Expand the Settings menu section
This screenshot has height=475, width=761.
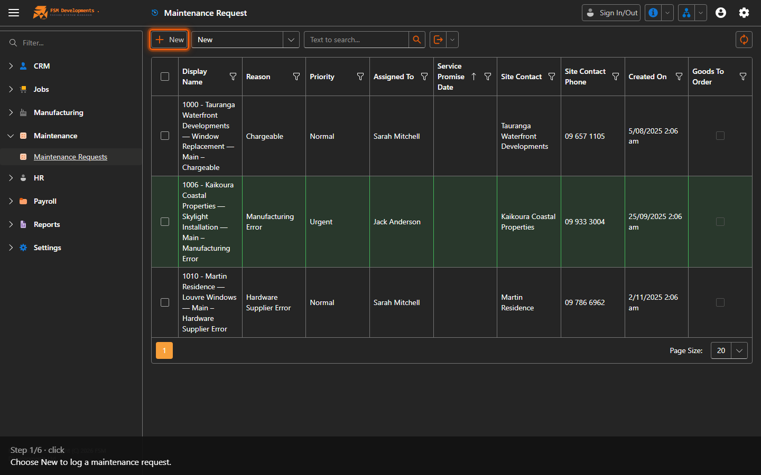tap(11, 248)
